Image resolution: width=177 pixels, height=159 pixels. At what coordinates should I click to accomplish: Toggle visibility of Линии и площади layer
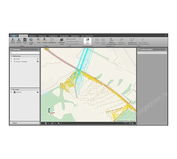pos(38,61)
